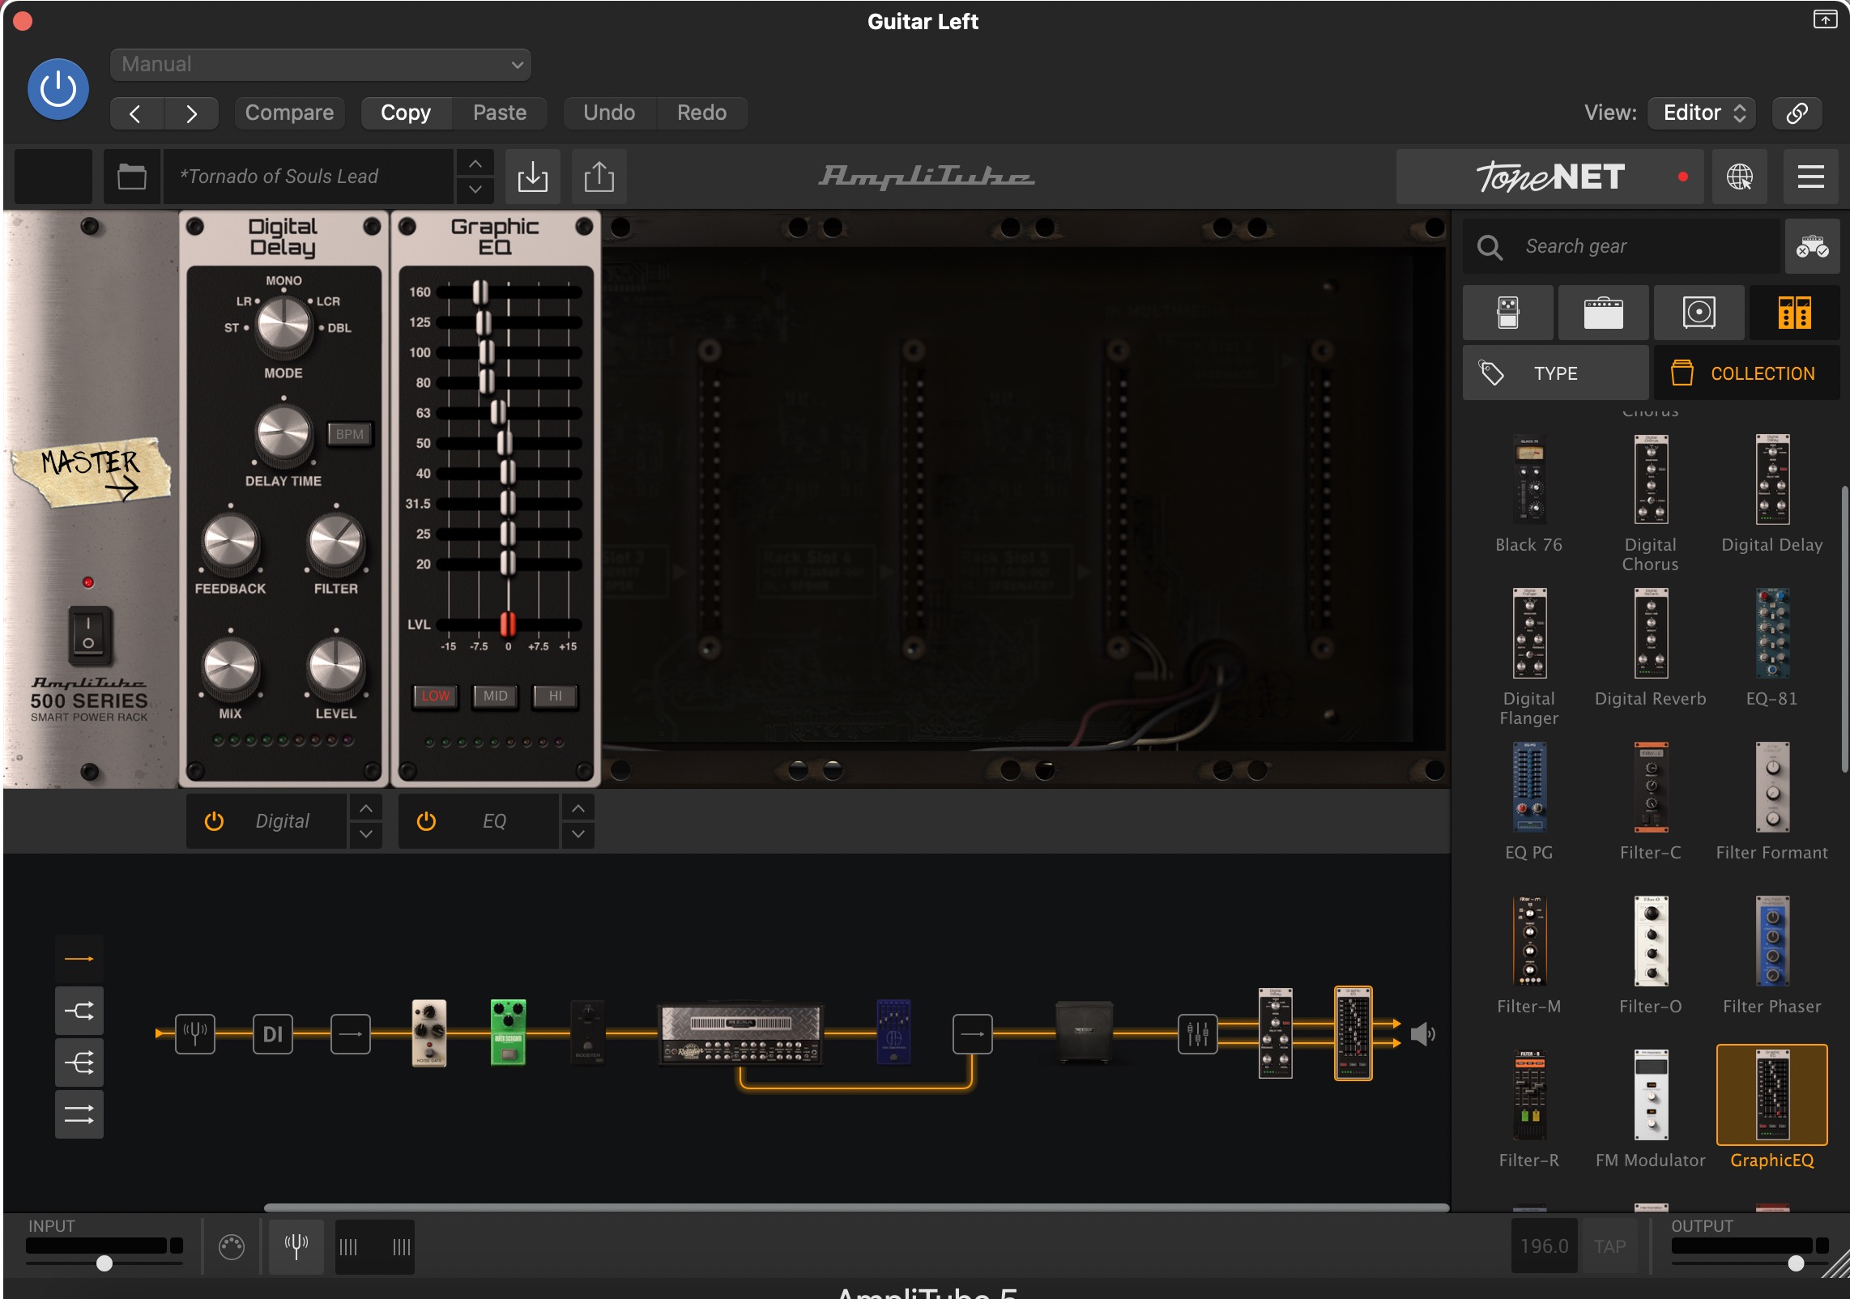Click Digital slot down arrow
This screenshot has width=1850, height=1299.
click(x=366, y=834)
